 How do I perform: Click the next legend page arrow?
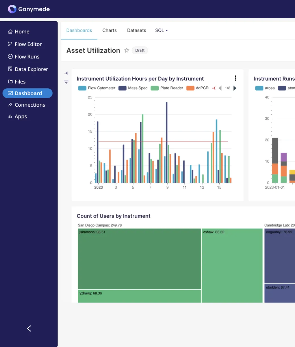click(x=235, y=88)
